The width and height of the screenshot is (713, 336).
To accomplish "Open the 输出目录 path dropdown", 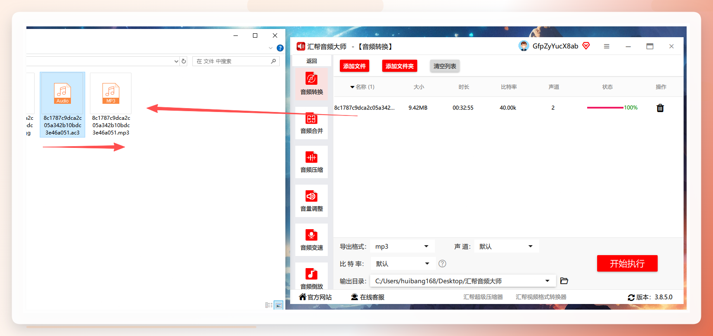I will [x=463, y=281].
